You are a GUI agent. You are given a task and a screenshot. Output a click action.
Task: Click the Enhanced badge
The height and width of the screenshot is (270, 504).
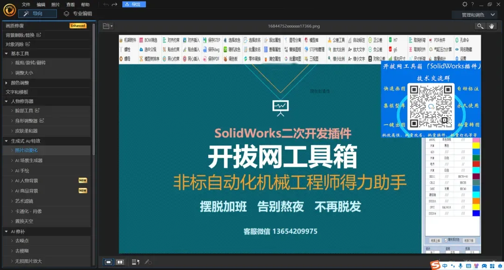point(78,26)
